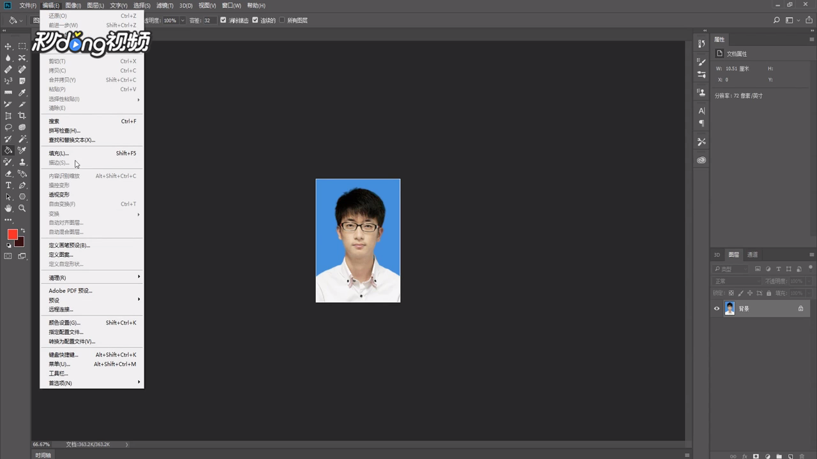Switch to the 3D panel tab
The height and width of the screenshot is (459, 817).
(x=717, y=254)
